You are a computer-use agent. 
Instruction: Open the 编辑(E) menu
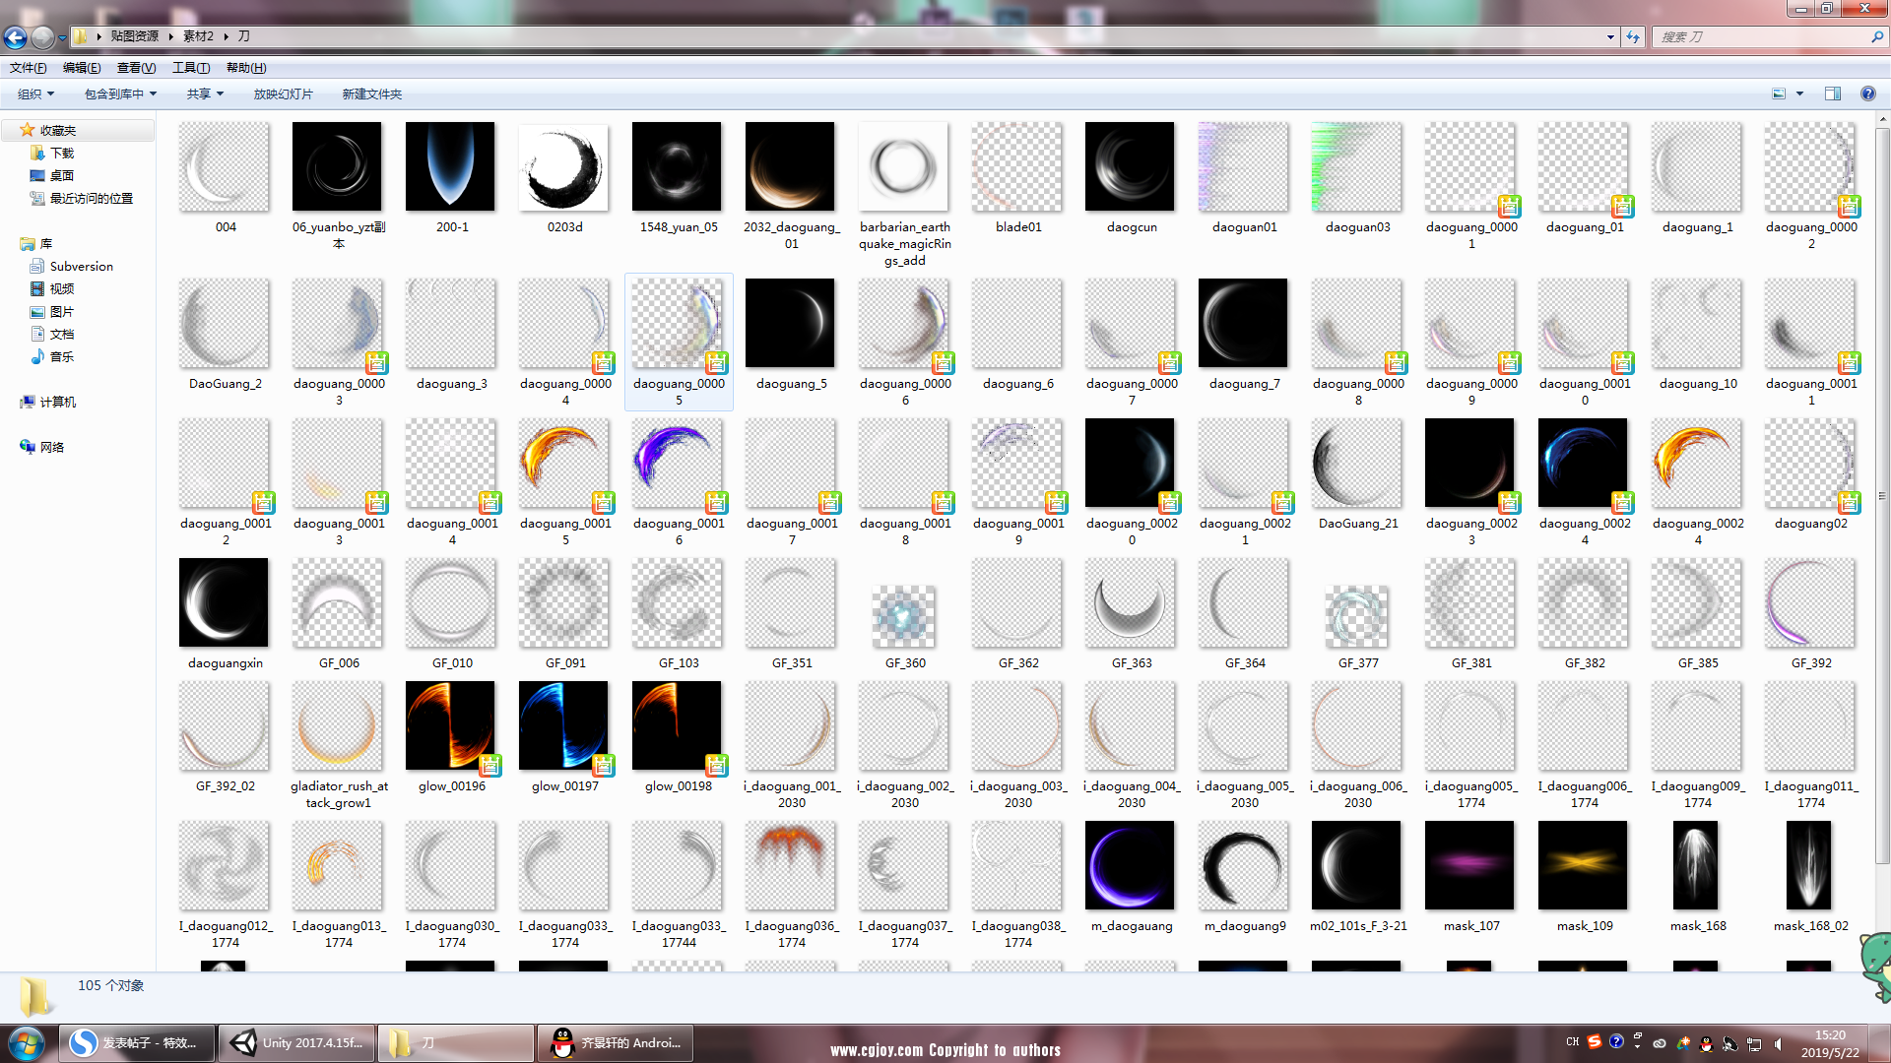point(82,68)
